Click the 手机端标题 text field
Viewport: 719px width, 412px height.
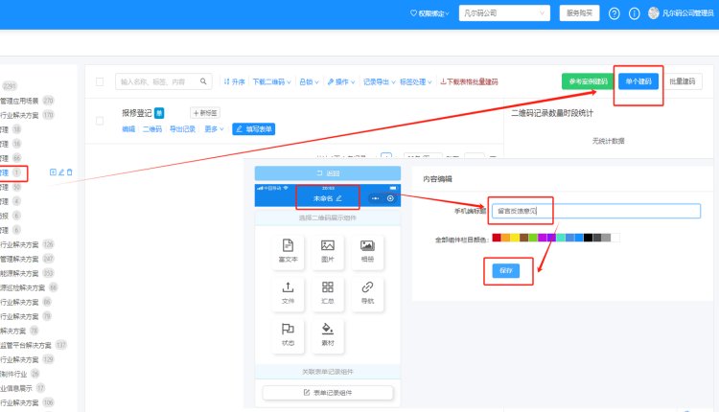pos(594,211)
